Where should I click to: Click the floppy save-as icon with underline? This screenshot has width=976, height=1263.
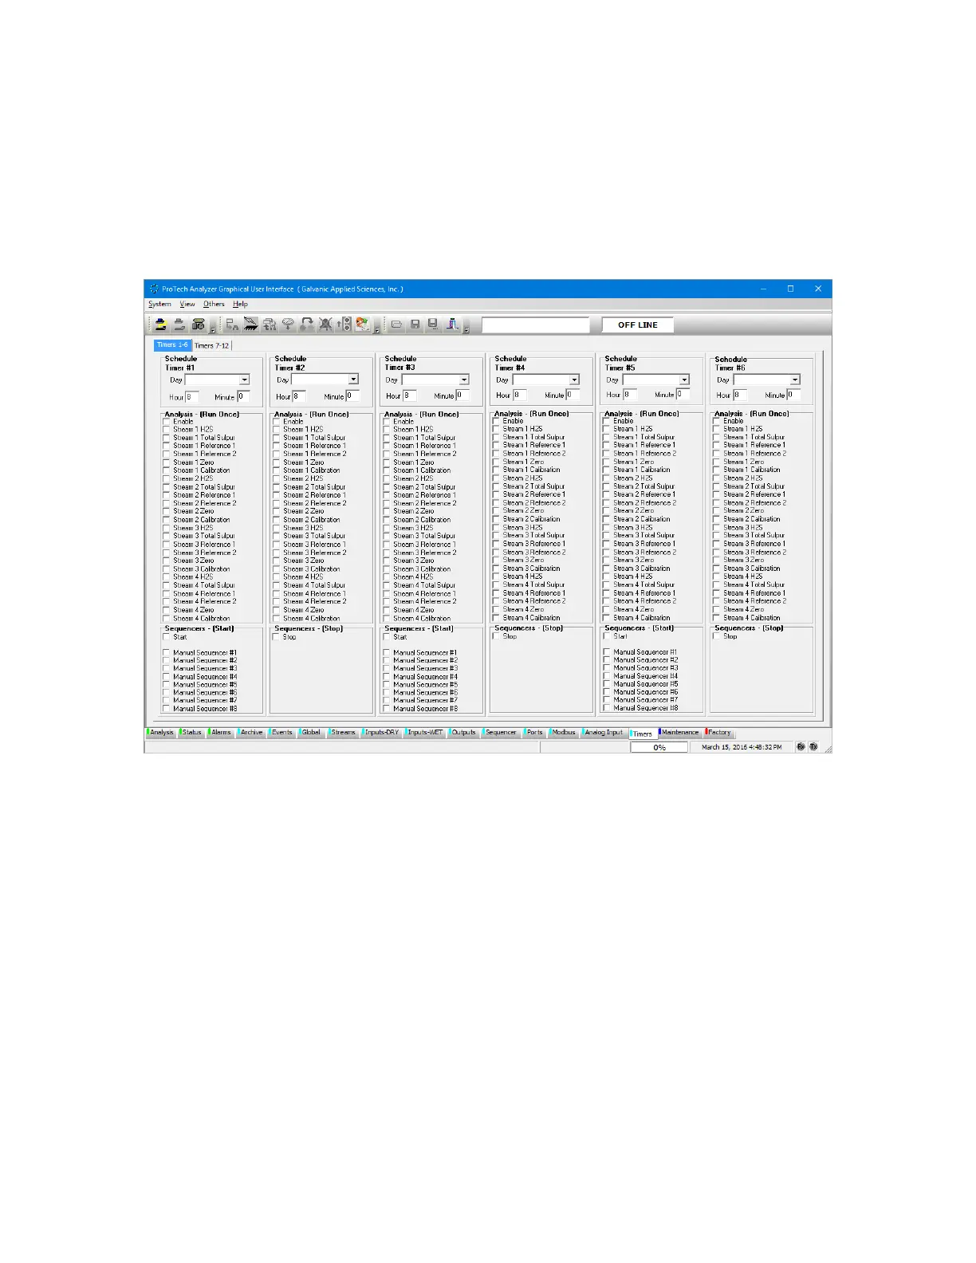click(433, 325)
